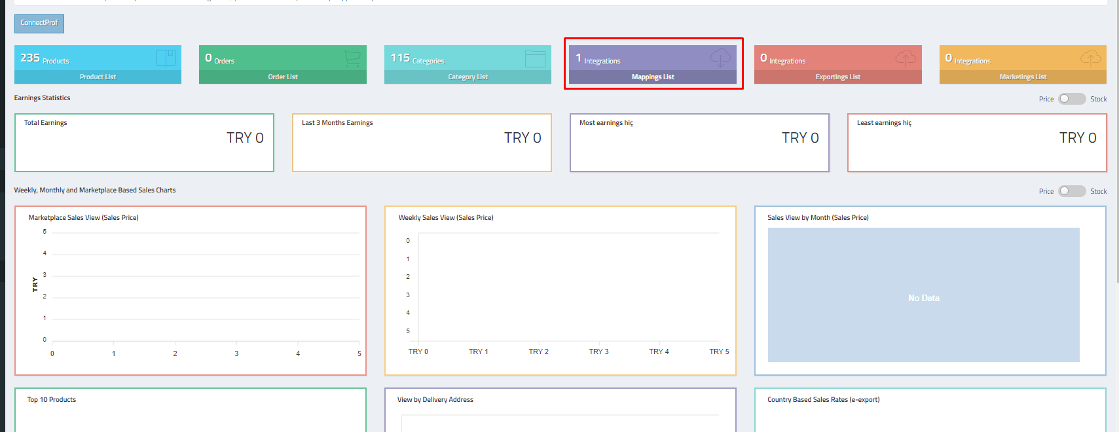Click the cloud icon on Marketings card

(x=1090, y=58)
